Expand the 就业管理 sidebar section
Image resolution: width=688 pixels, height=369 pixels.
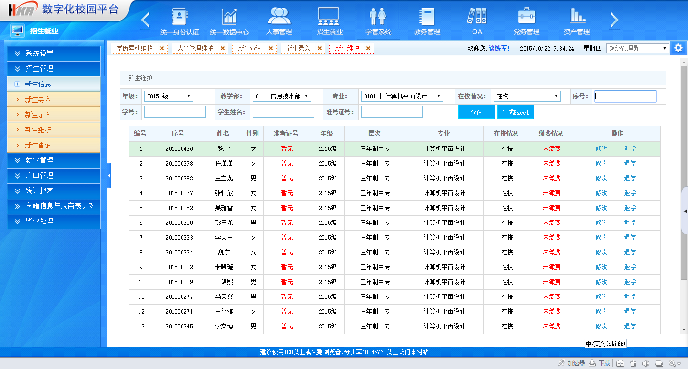(54, 160)
